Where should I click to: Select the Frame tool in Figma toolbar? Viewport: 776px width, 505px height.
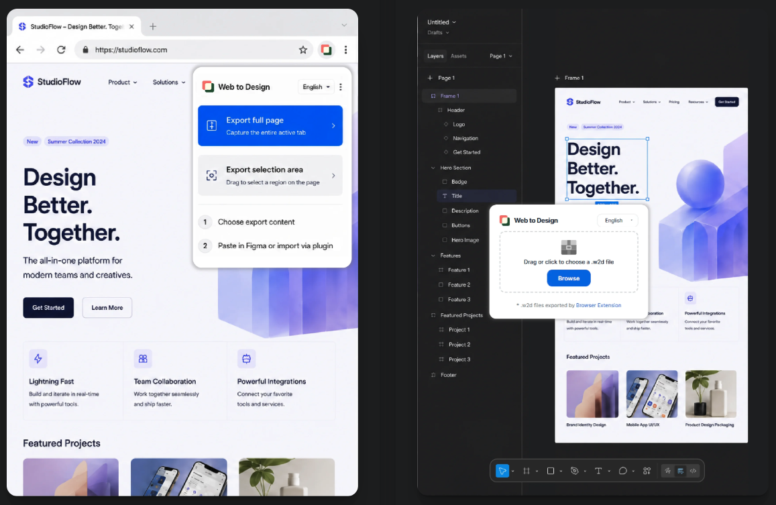pos(526,471)
